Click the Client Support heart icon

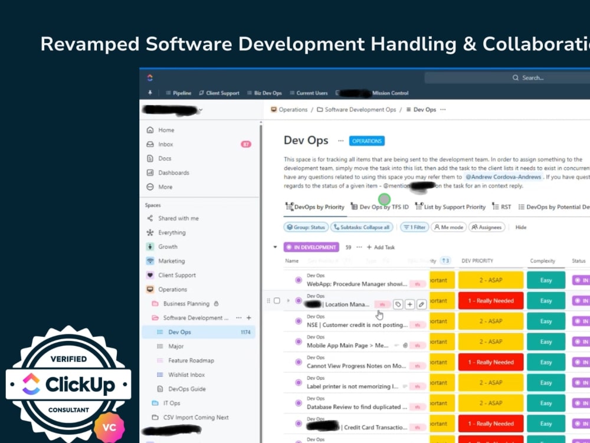pos(150,275)
